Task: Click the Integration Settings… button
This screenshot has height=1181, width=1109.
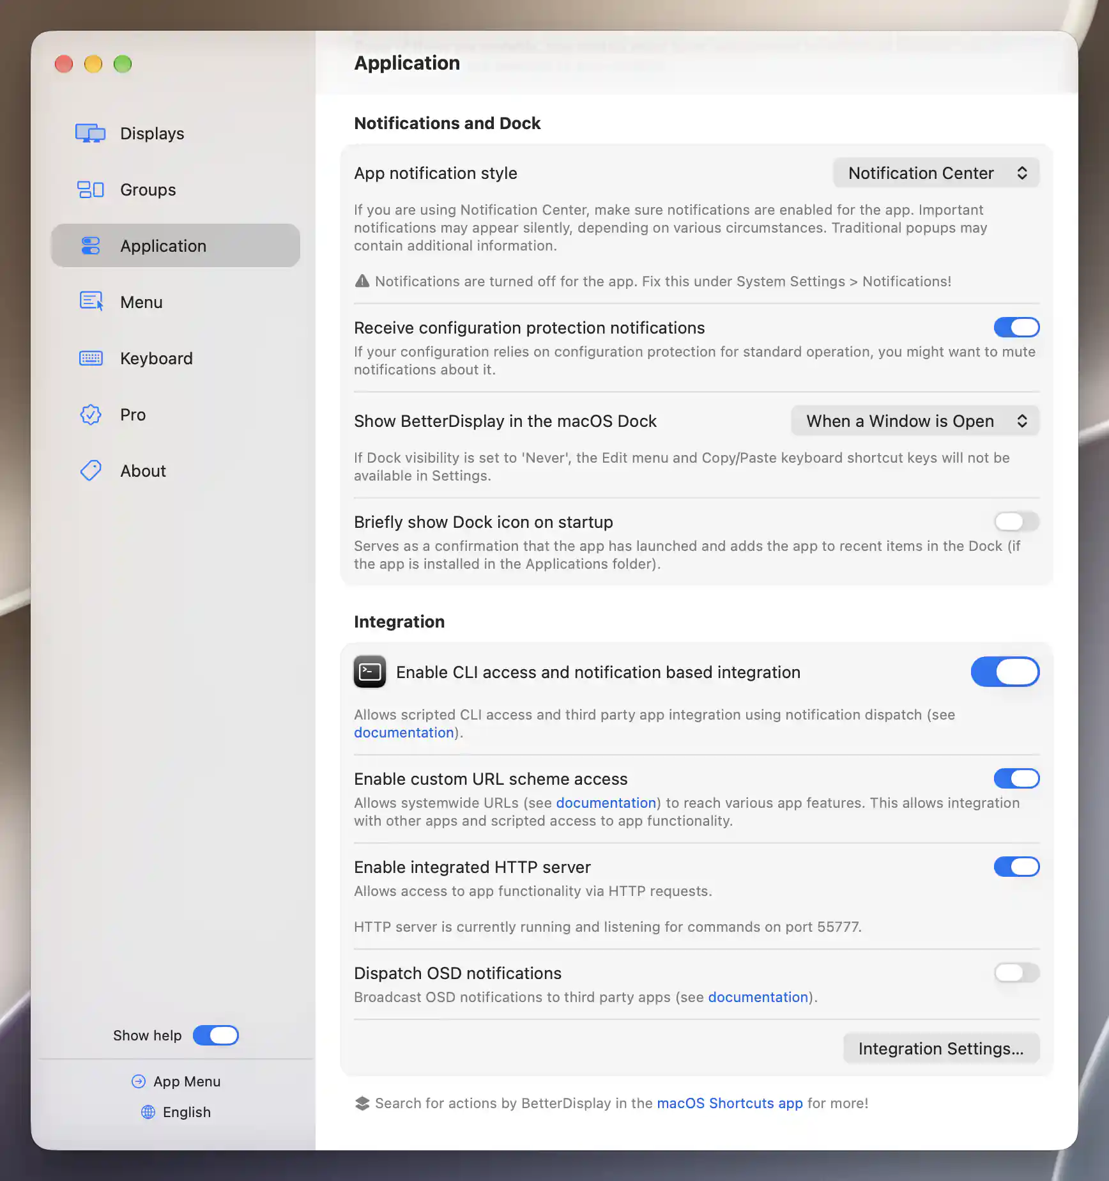Action: pos(941,1049)
